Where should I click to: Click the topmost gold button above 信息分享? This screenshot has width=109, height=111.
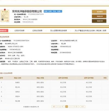coord(99,12)
